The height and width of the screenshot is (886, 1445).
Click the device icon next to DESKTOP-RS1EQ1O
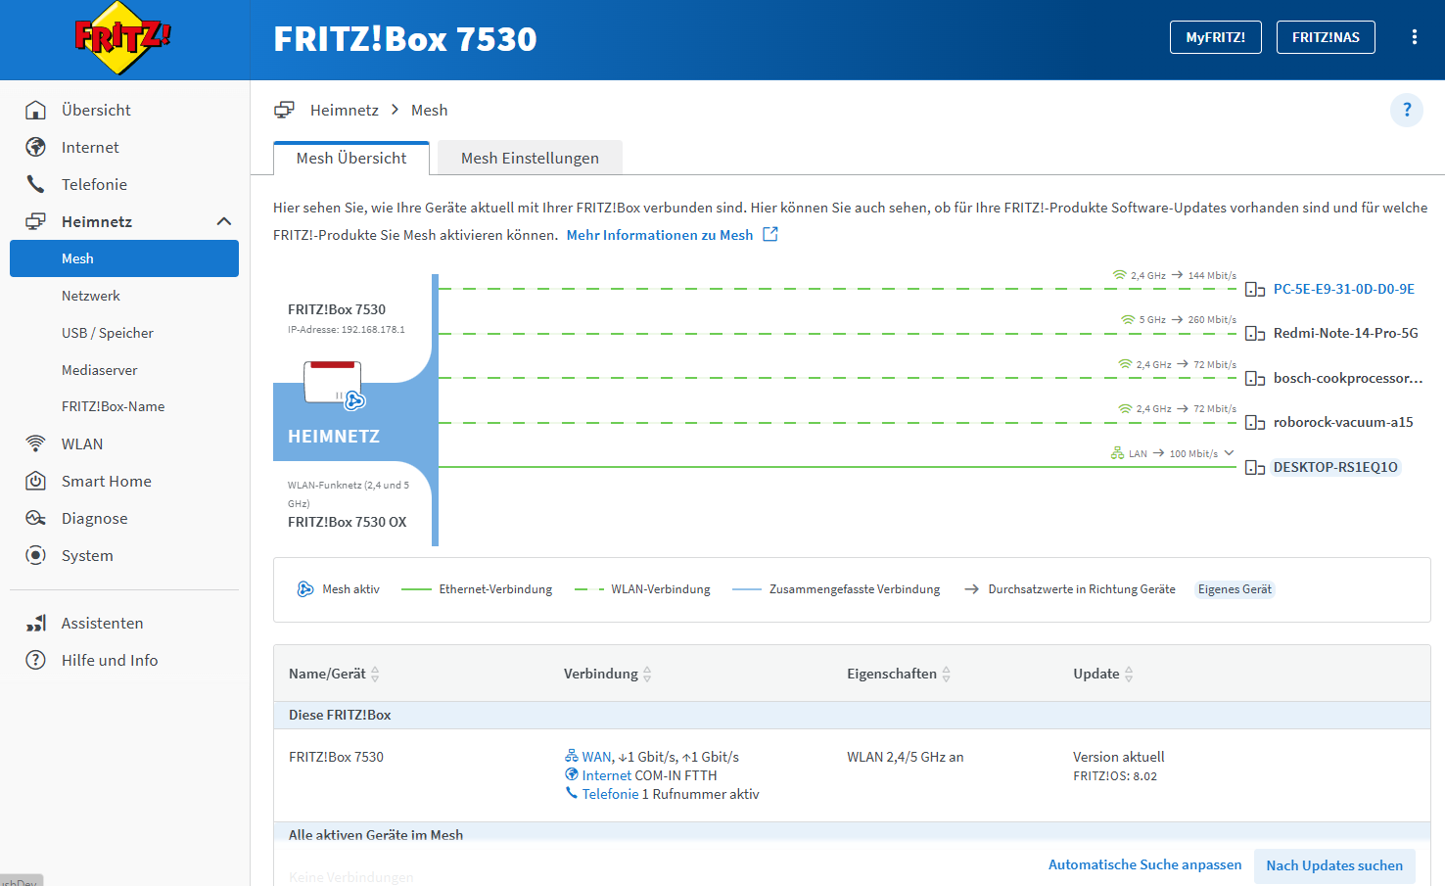click(x=1255, y=468)
